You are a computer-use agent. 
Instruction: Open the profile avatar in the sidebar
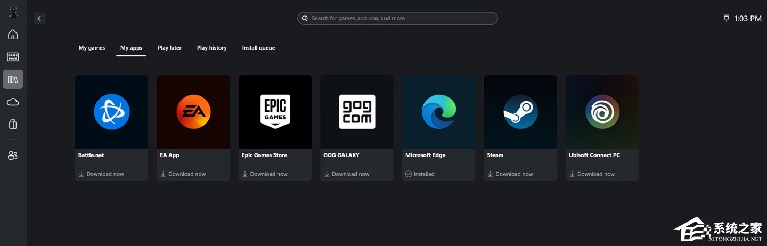pos(13,12)
